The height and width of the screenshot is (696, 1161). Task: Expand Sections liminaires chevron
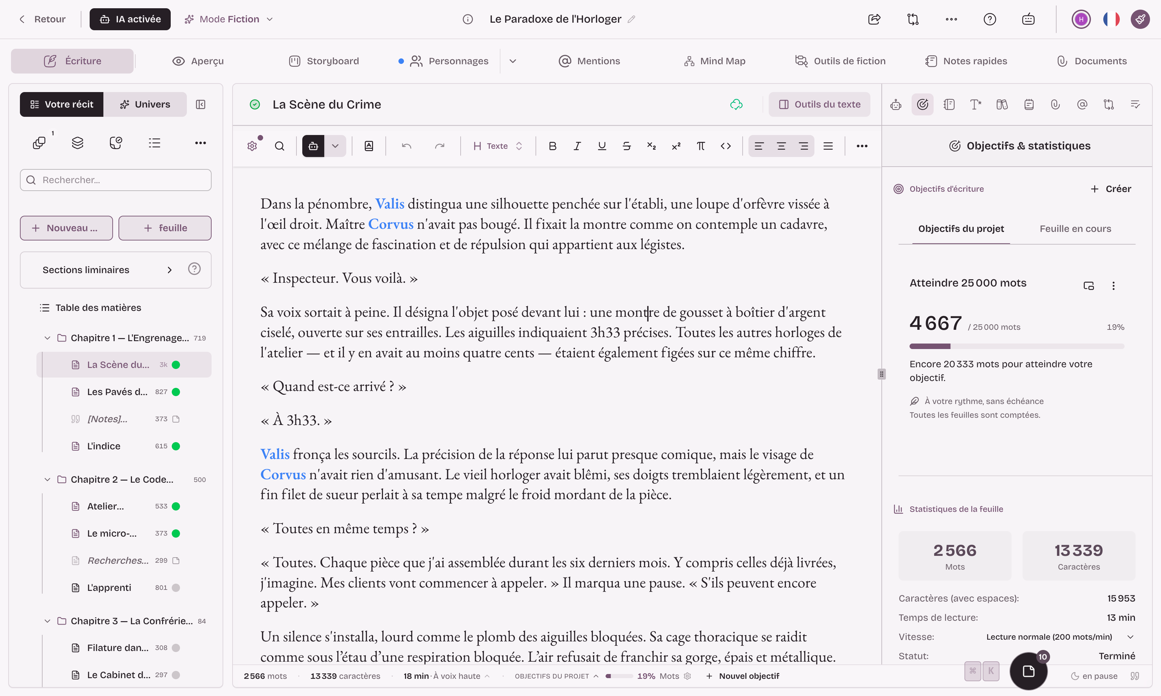coord(170,270)
